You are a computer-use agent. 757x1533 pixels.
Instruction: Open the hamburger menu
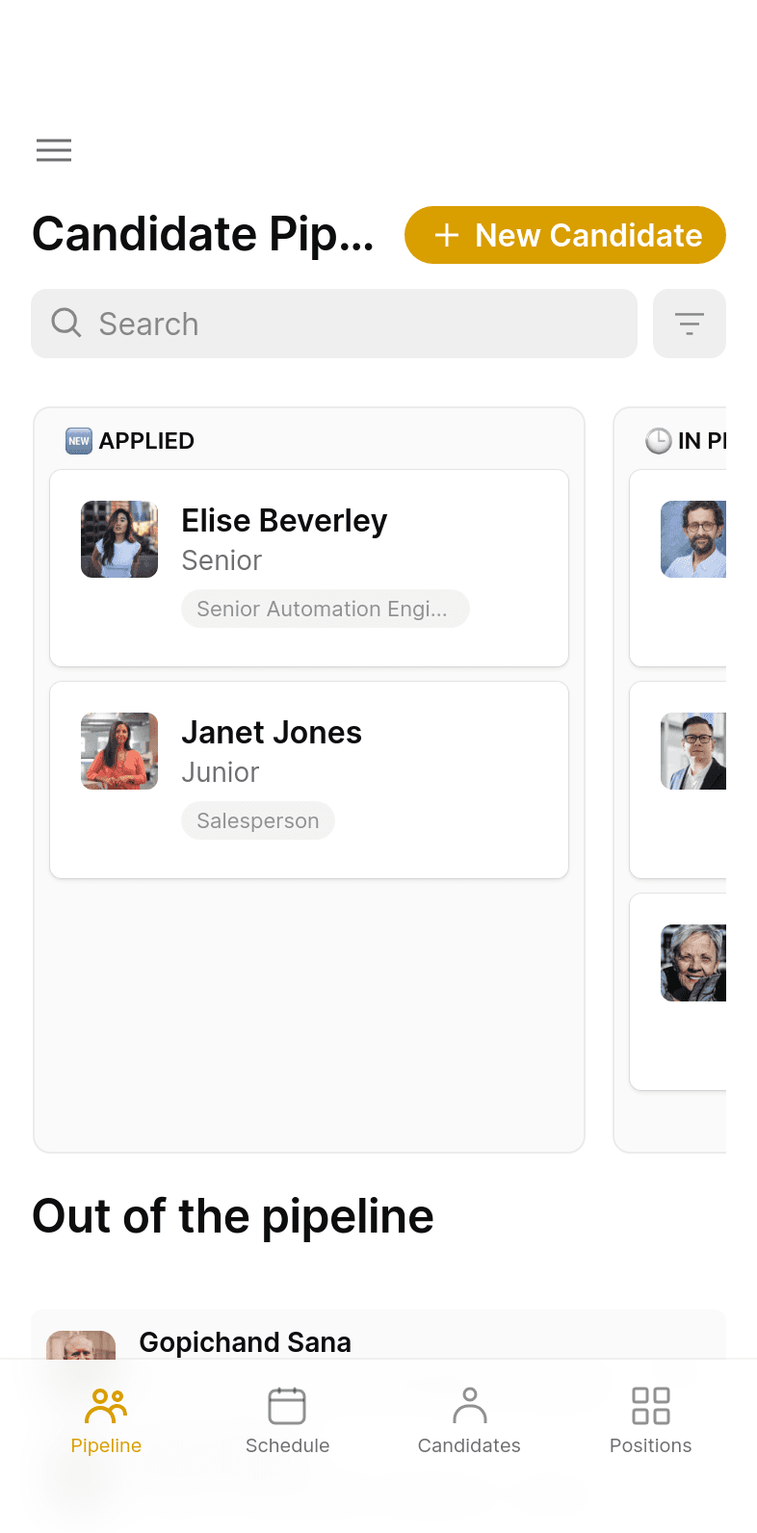tap(54, 150)
